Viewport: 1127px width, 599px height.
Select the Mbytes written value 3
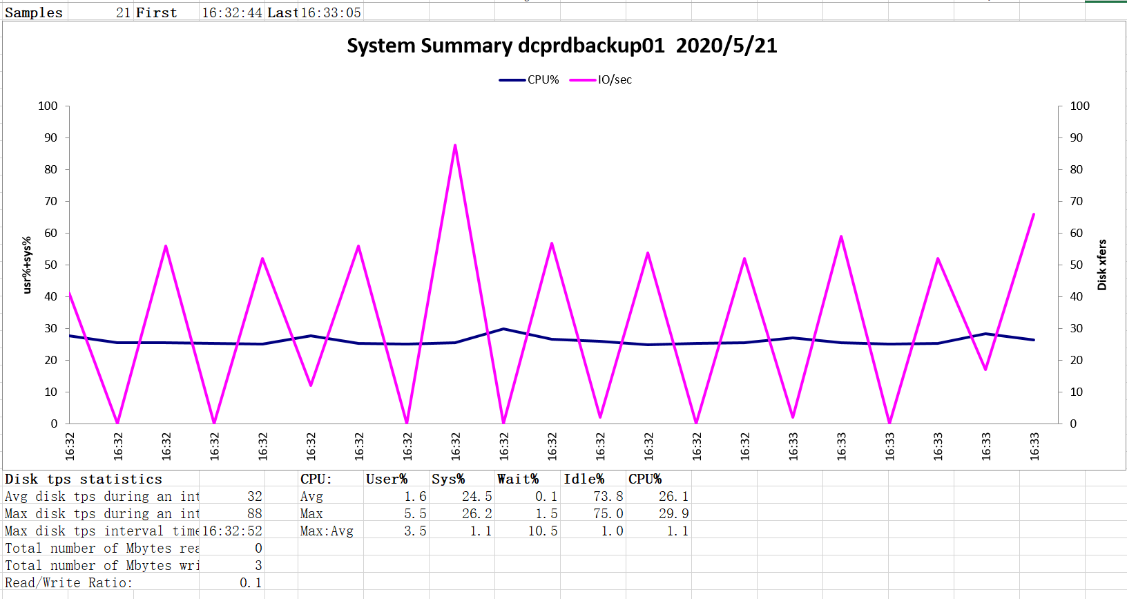[x=232, y=565]
